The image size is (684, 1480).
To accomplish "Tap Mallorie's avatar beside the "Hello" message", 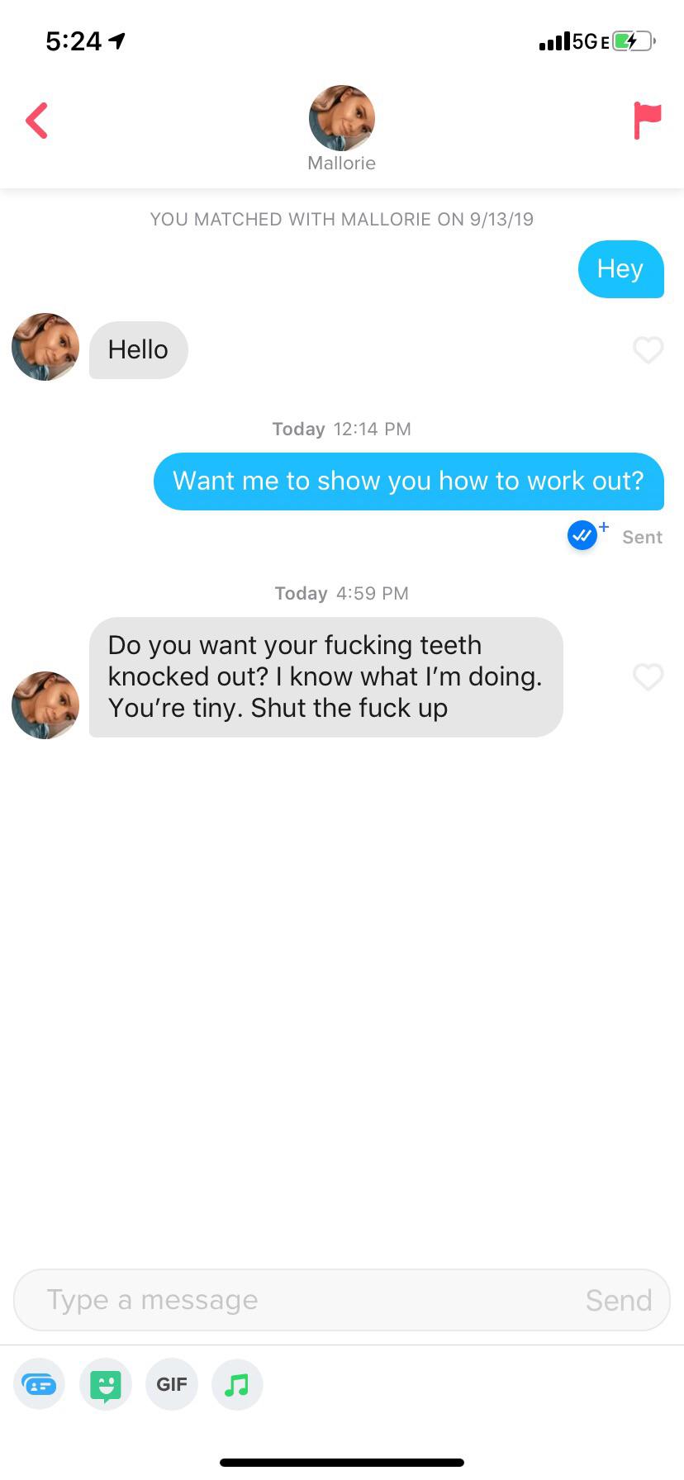I will (45, 347).
